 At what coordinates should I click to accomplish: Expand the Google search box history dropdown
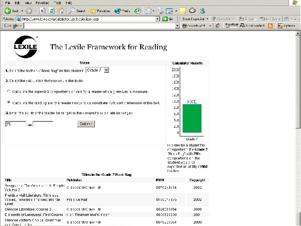(x=178, y=26)
